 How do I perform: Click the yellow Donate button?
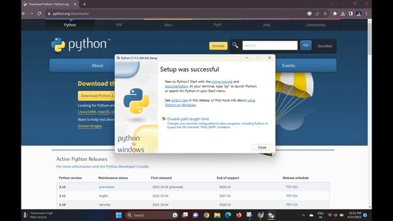point(218,46)
